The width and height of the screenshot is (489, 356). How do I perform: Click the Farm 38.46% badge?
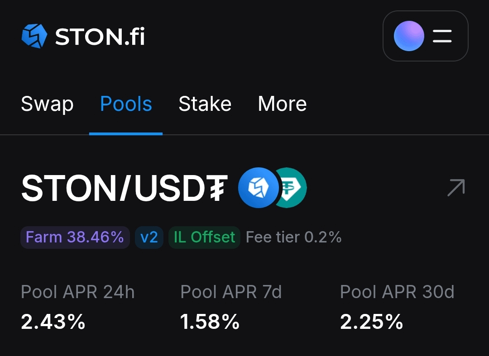[x=75, y=237]
